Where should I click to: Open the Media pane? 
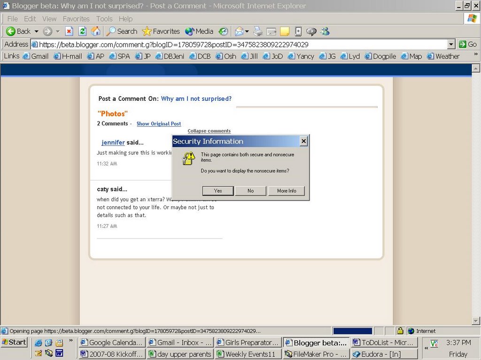click(x=199, y=31)
